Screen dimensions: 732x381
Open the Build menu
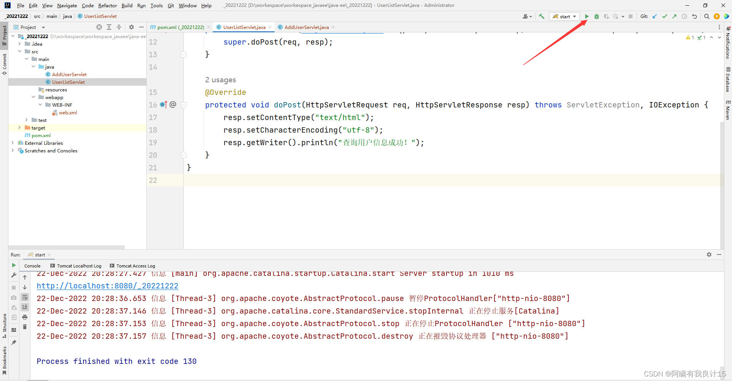point(127,5)
